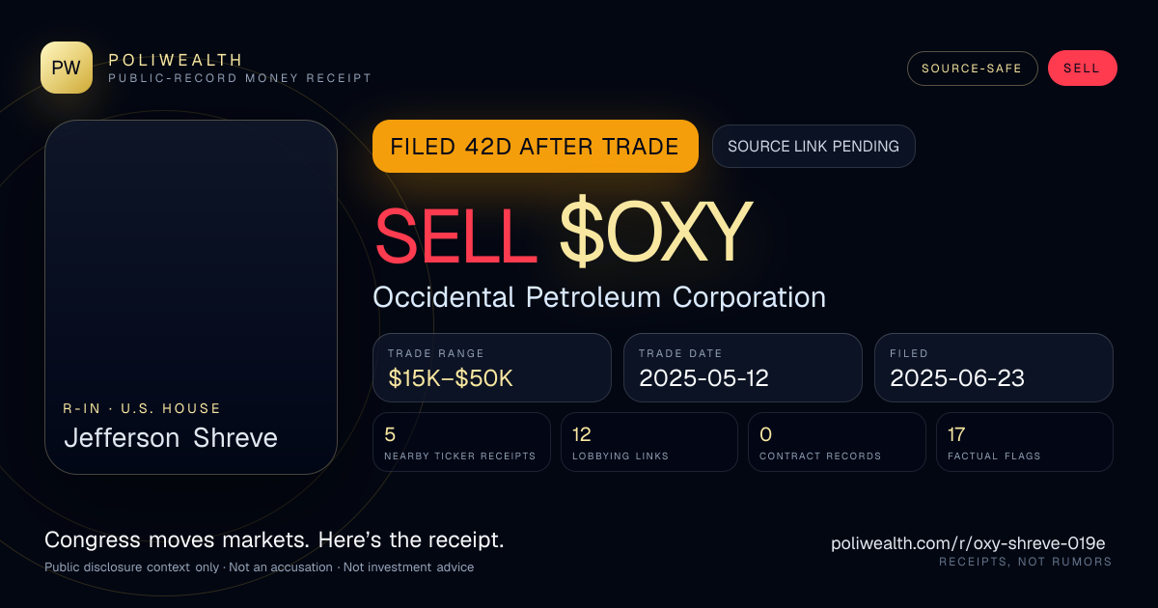
Task: Select the large $OXY ticker text
Action: click(x=655, y=233)
